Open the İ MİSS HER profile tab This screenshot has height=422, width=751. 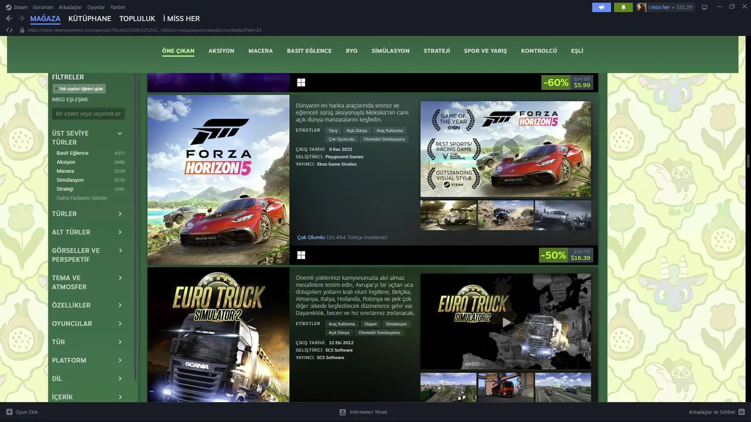tap(181, 19)
